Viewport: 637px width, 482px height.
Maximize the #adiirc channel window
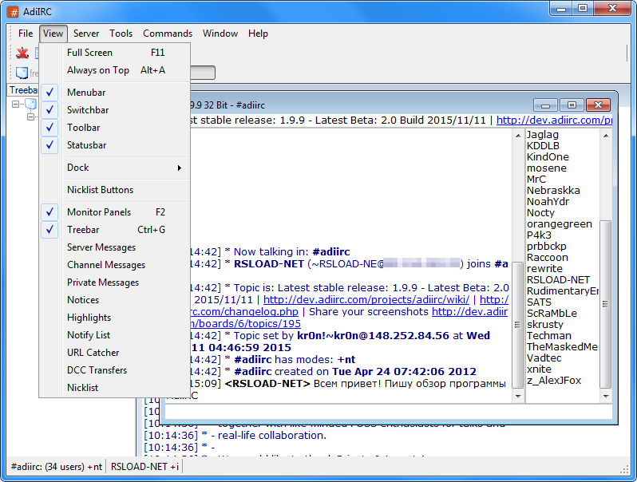[572, 105]
